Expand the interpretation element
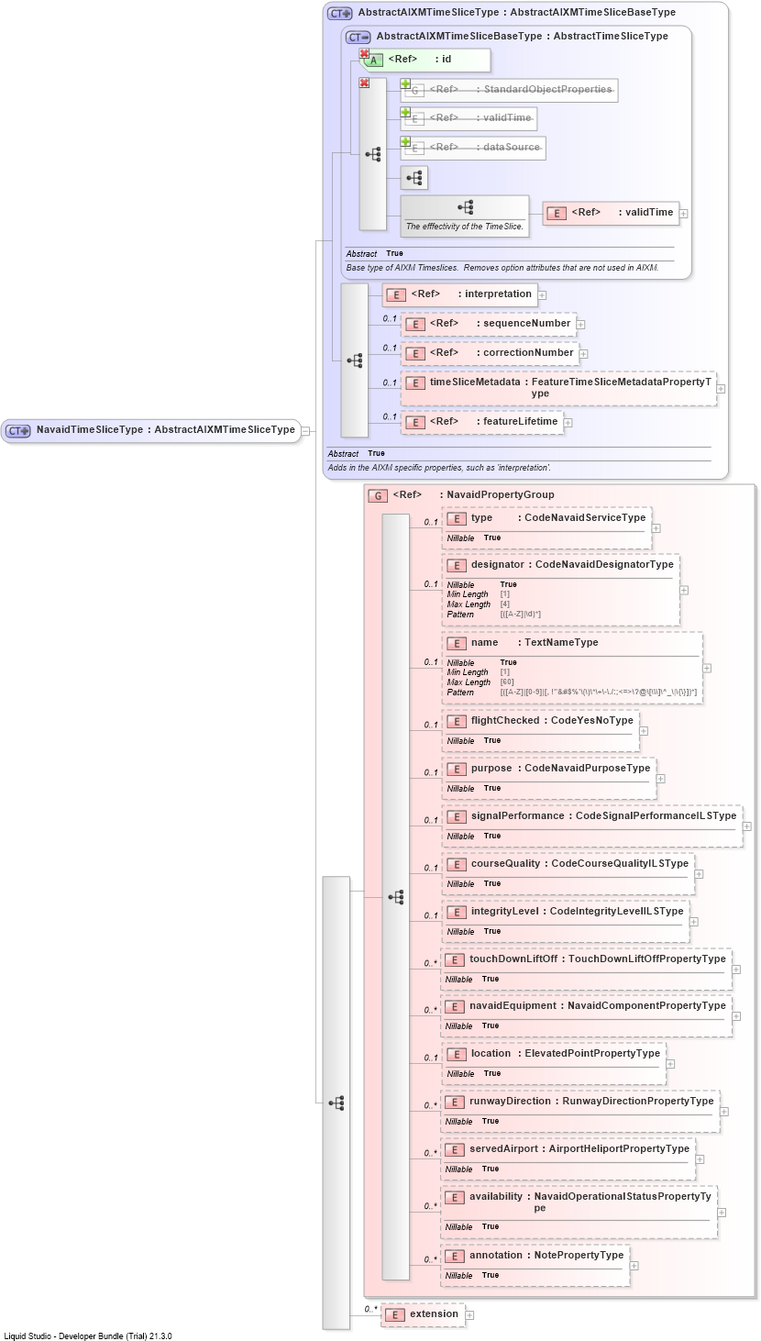This screenshot has height=1341, width=761. [x=543, y=295]
